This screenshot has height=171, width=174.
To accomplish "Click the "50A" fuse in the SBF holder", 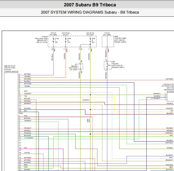I will [x=109, y=66].
